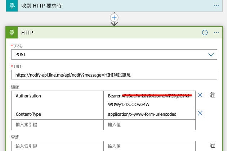Screen dimensions: 227x151
Task: Open the HTTP action ellipsis menu
Action: pos(217,33)
